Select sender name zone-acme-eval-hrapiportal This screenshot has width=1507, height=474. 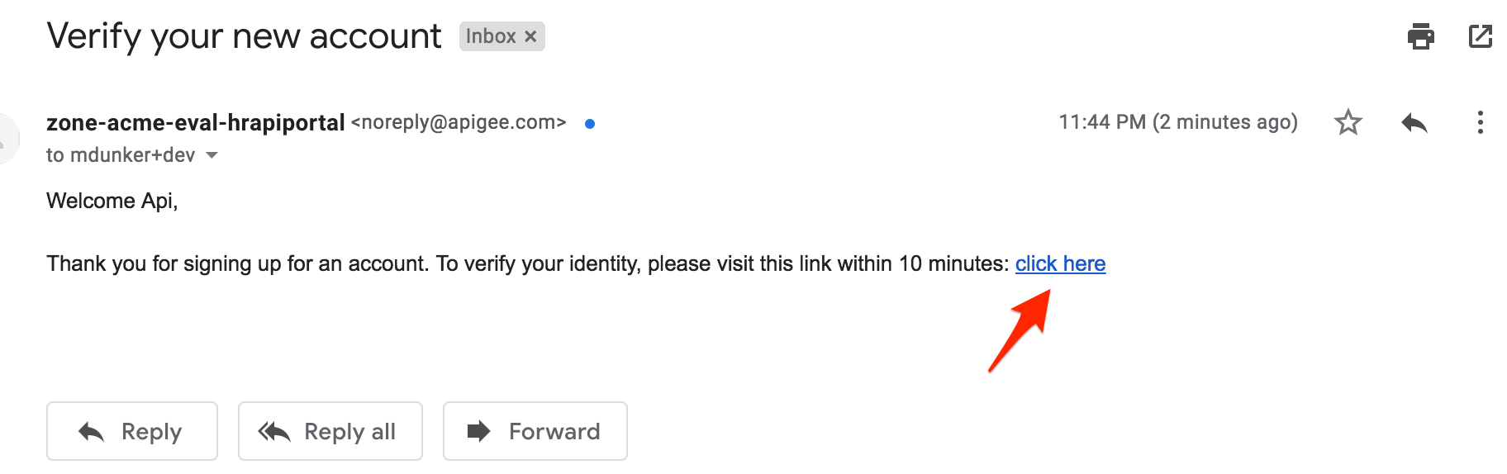coord(196,123)
